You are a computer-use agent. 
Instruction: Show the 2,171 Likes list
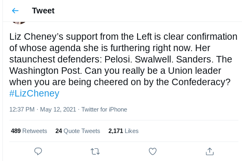pyautogui.click(x=123, y=131)
